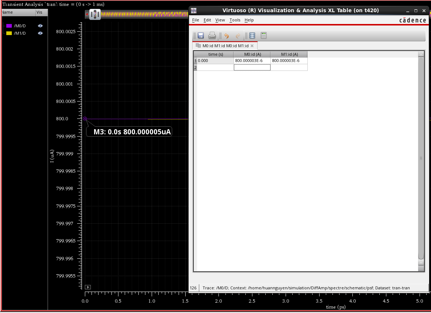Click the faded Redo arrow icon
Viewport: 431px width, 313px height.
(238, 36)
